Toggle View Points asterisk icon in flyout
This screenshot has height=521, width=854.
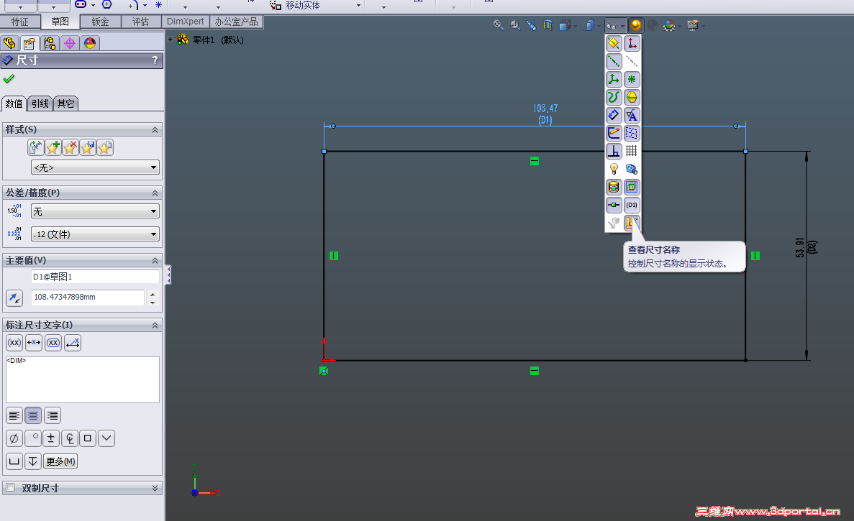click(x=632, y=79)
